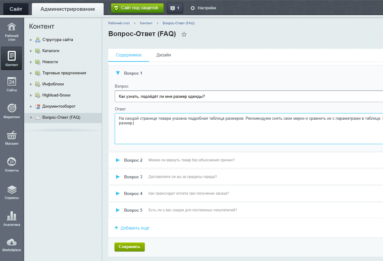The width and height of the screenshot is (383, 261).
Task: Open the Рабочий стол sidebar icon
Action: (x=11, y=27)
